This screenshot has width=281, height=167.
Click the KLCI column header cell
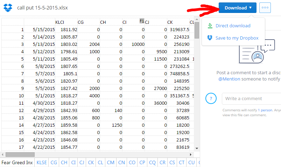[66, 22]
